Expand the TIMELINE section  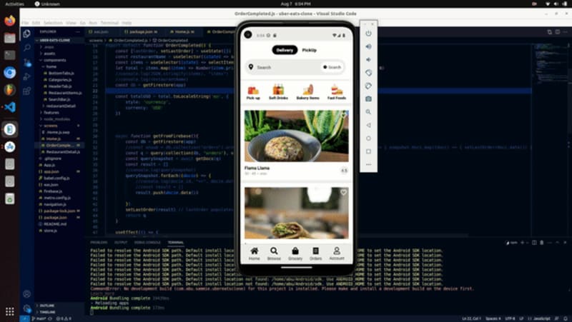tap(47, 312)
